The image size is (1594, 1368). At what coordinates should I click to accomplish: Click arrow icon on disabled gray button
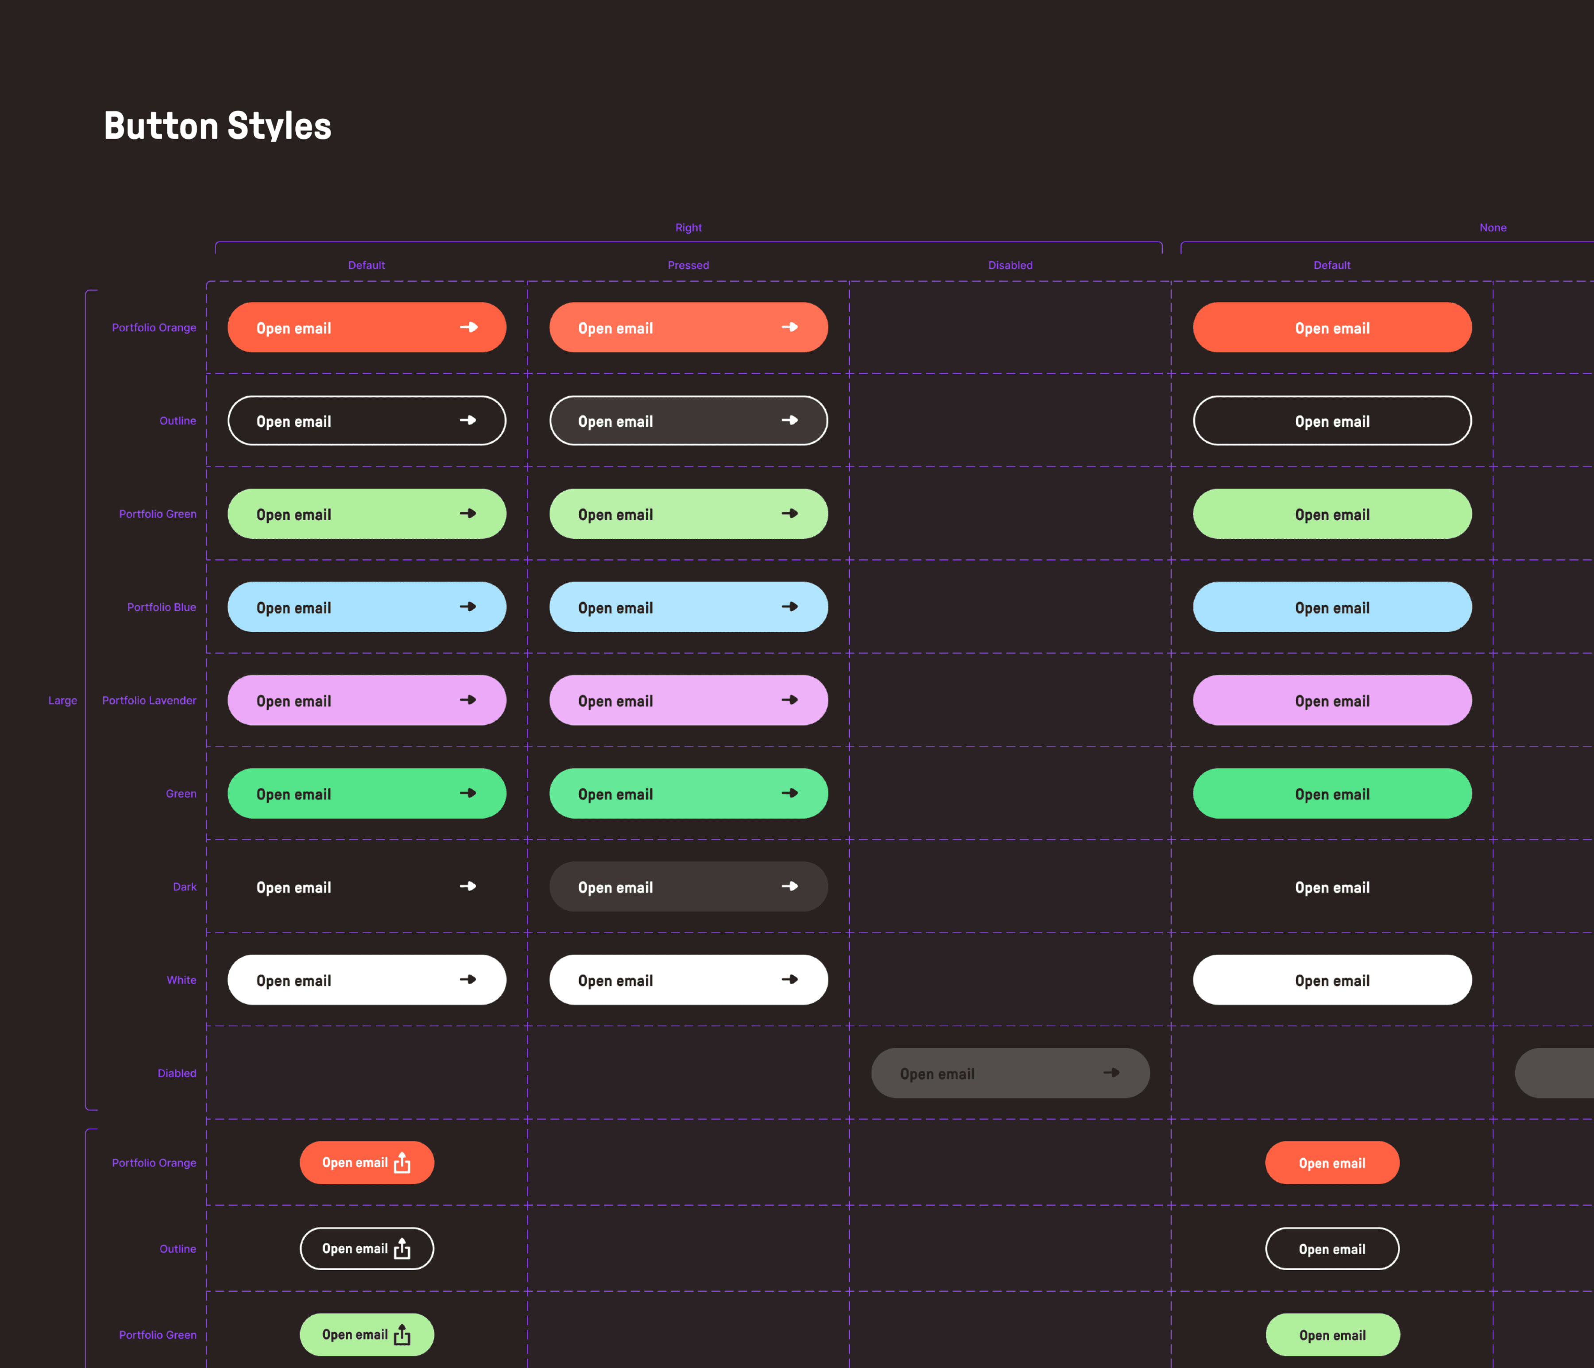click(x=1111, y=1073)
